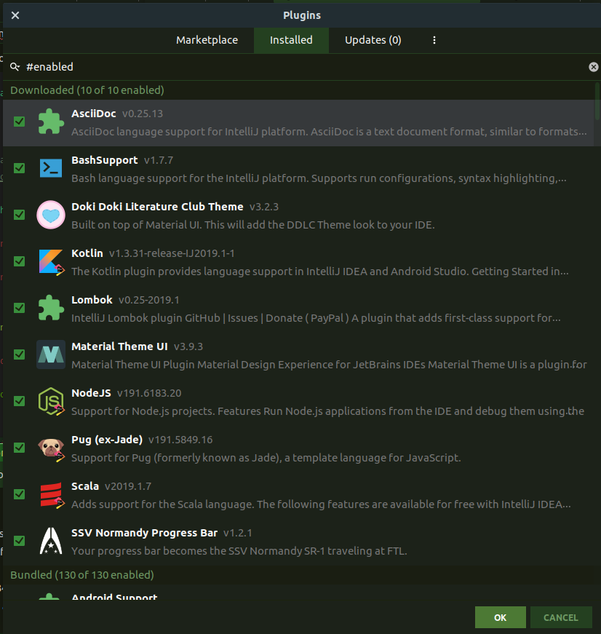The height and width of the screenshot is (634, 601).
Task: Click the AsciiDoc plugin puzzle icon
Action: tap(50, 122)
